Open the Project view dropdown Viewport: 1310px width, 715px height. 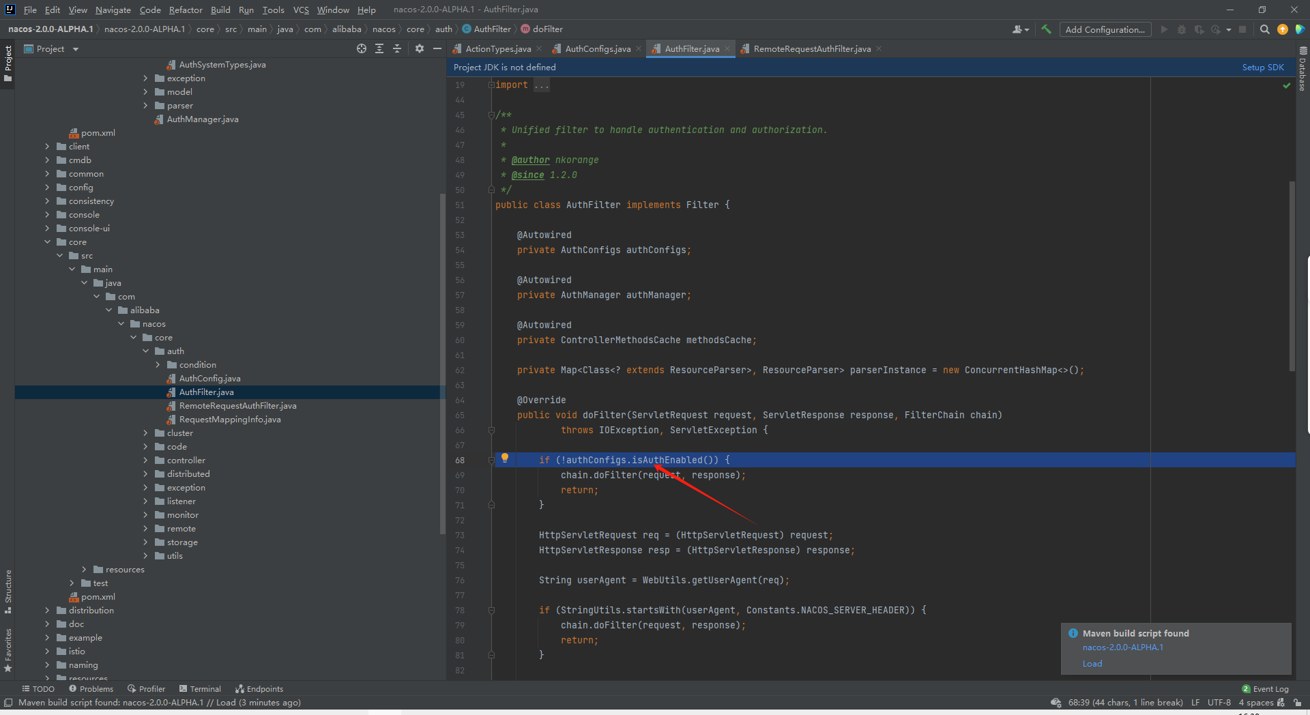(x=75, y=49)
